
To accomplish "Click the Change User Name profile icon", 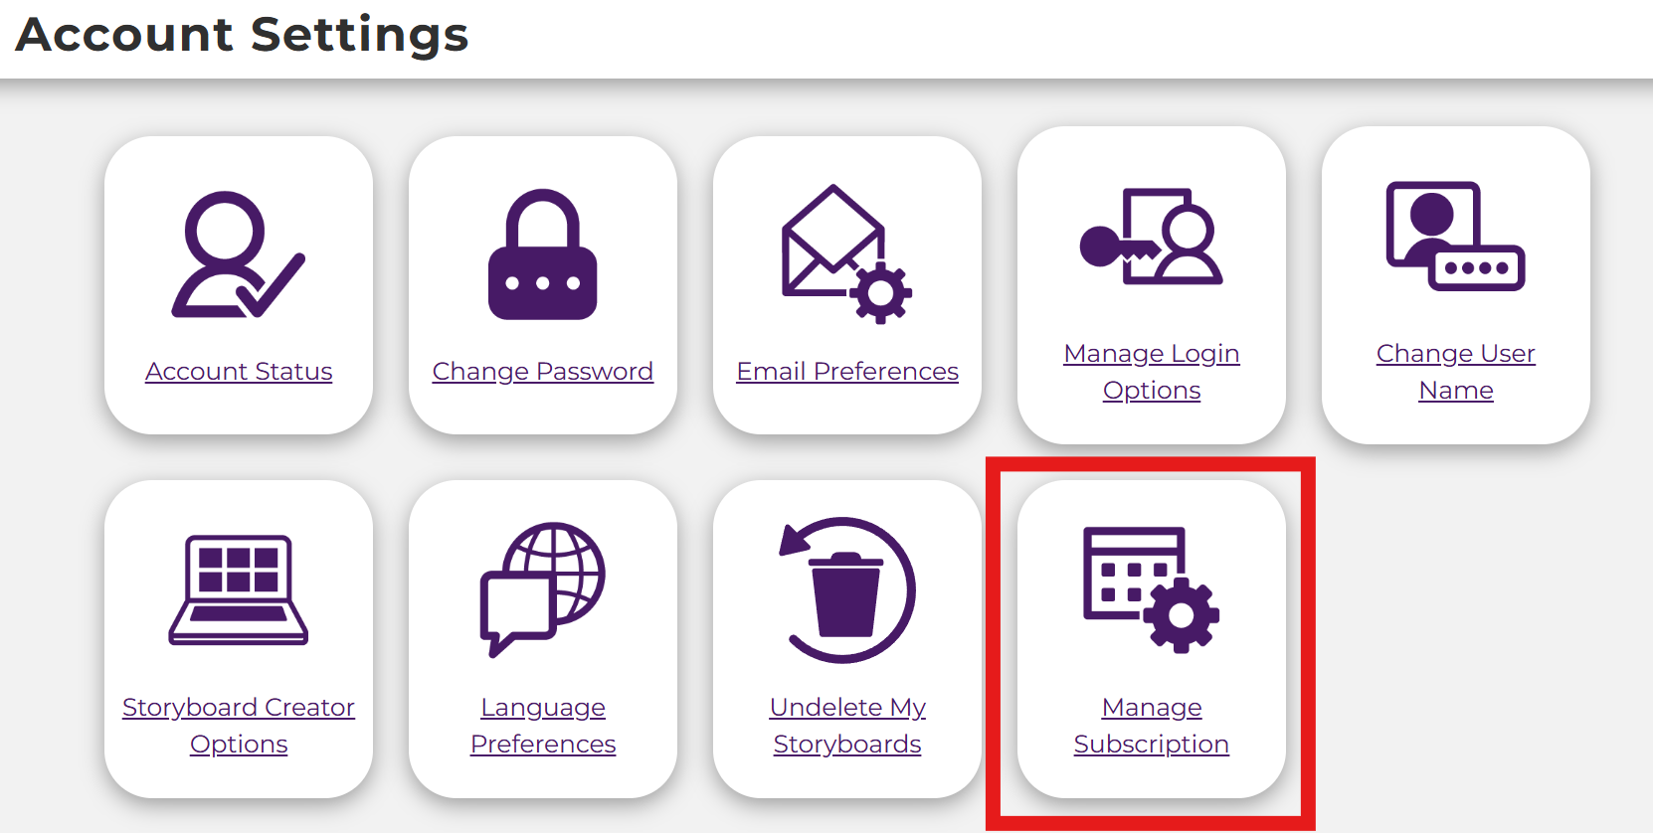I will tap(1455, 237).
